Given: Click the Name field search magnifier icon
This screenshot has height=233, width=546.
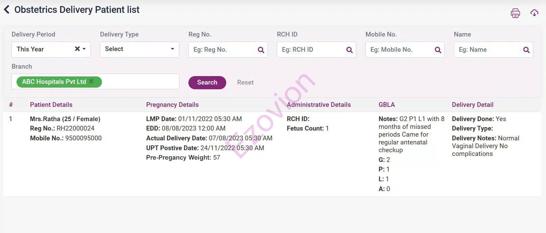Looking at the screenshot, I should [526, 50].
